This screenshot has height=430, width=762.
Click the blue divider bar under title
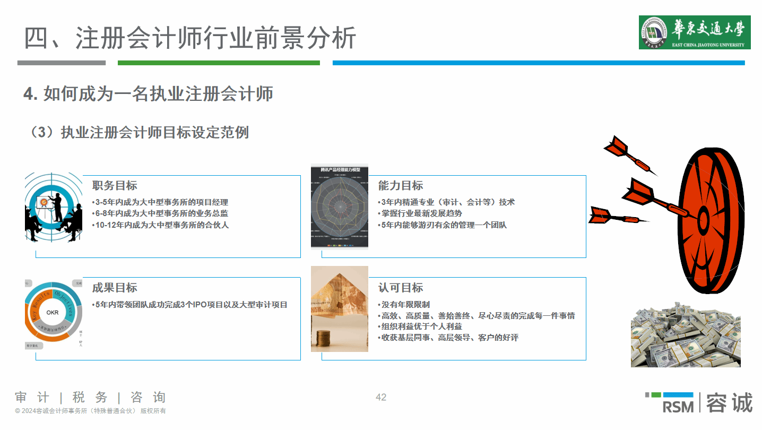pos(538,63)
